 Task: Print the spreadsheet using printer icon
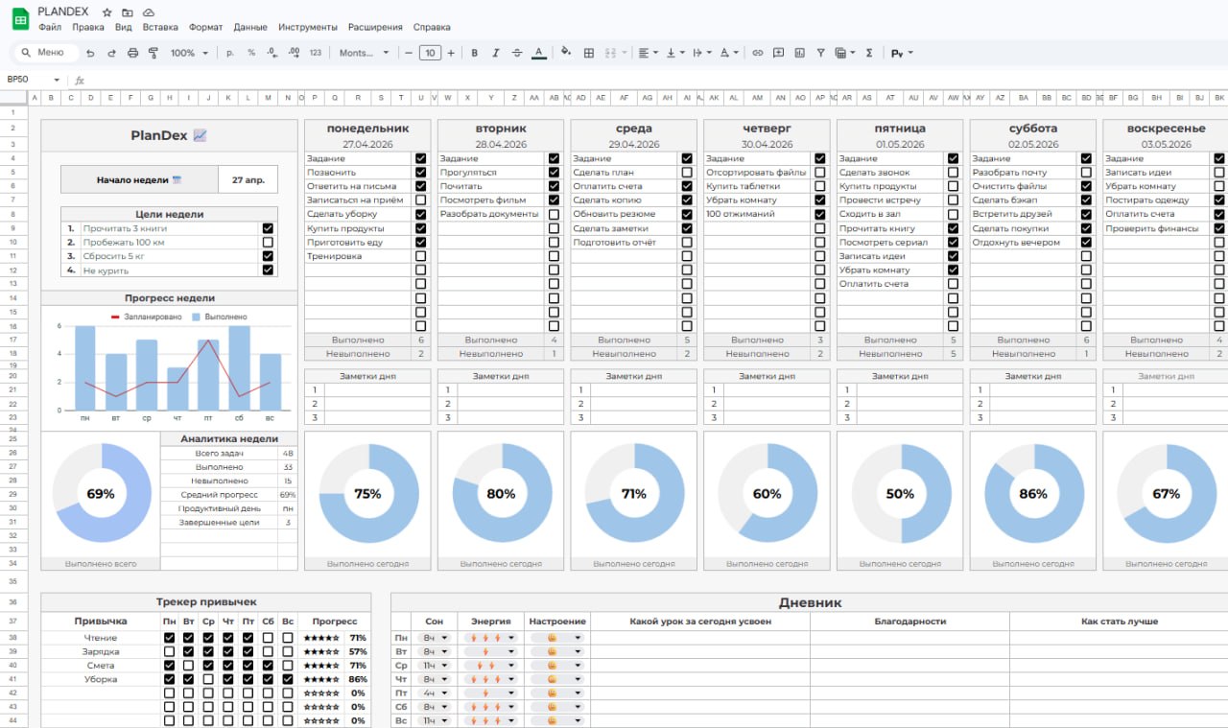132,53
